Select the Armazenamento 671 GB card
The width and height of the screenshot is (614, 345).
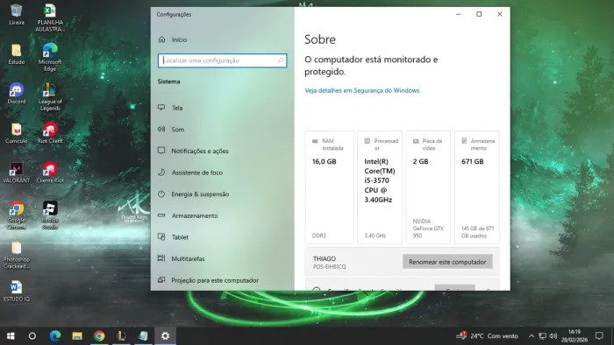point(476,187)
